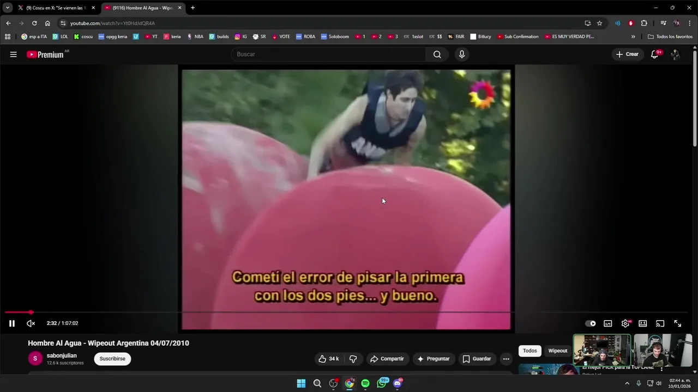Like the video (34 k)
Screen dimensions: 698x392
click(x=329, y=359)
